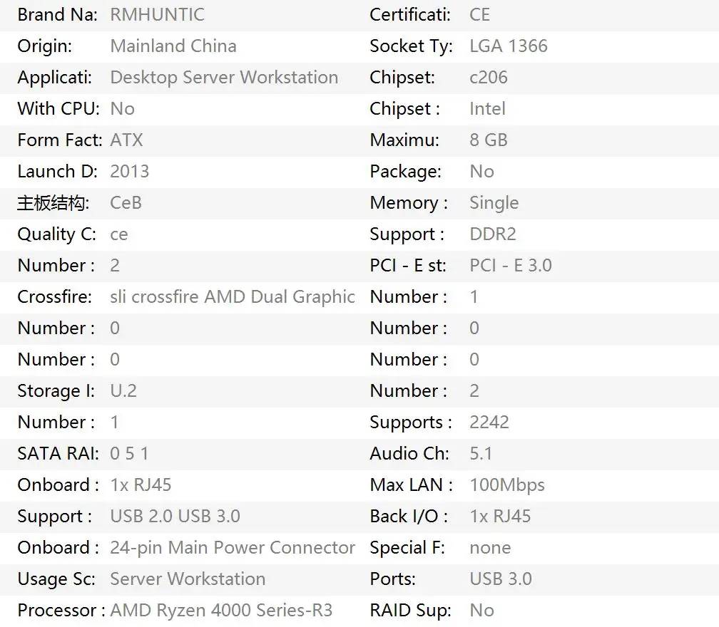Screen dimensions: 719x627
Task: Click the PCI - E 3.0 value
Action: coord(510,266)
